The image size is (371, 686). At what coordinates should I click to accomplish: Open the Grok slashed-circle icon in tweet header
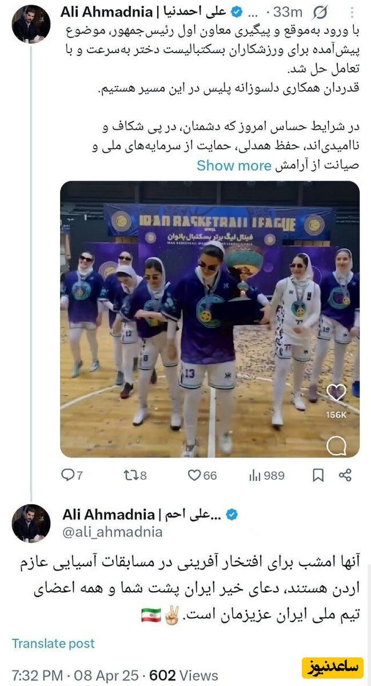[321, 12]
